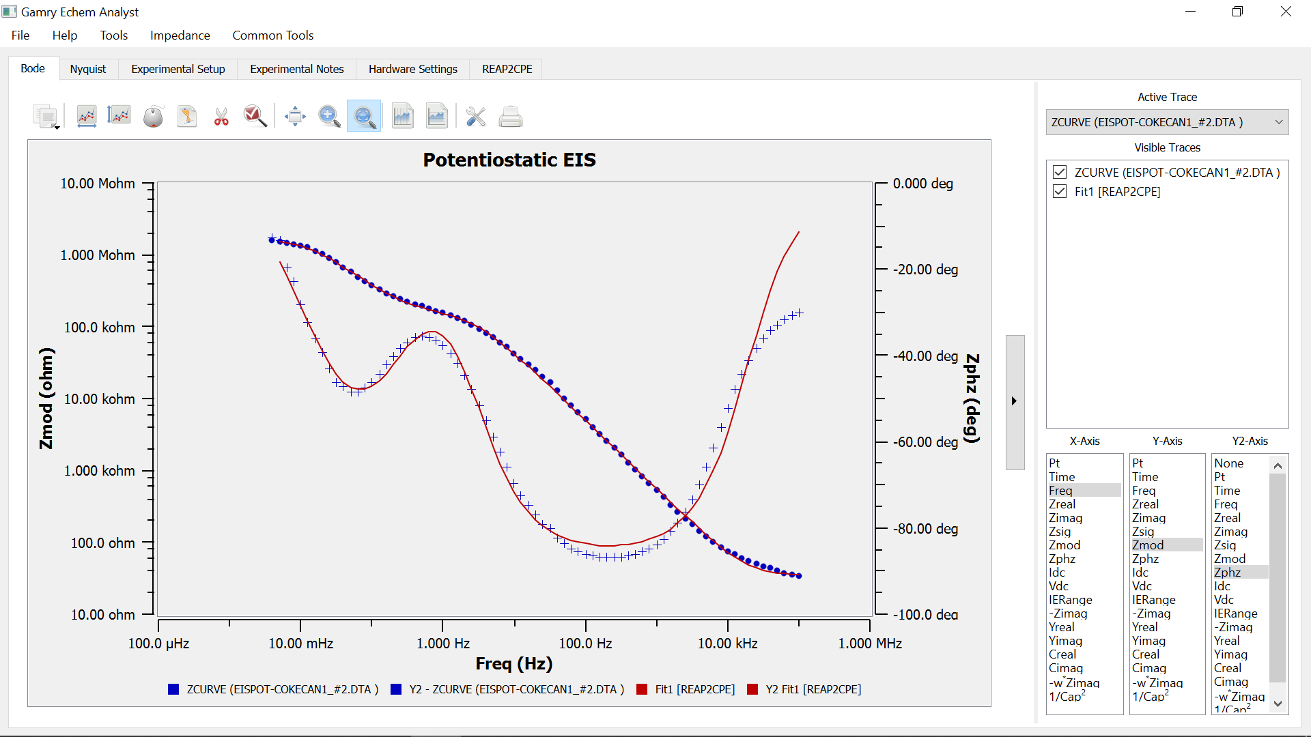Activate the pan tool
The width and height of the screenshot is (1311, 737).
(x=295, y=116)
